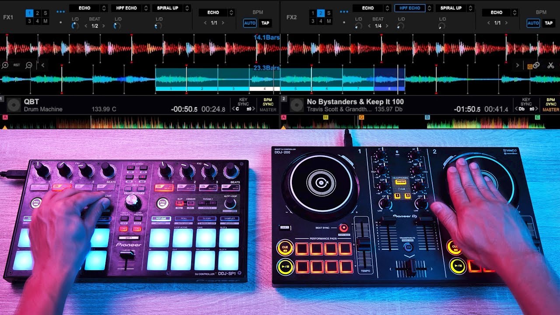Jump to hot cue H on deck 2 overview
The image size is (560, 315).
pyautogui.click(x=325, y=117)
